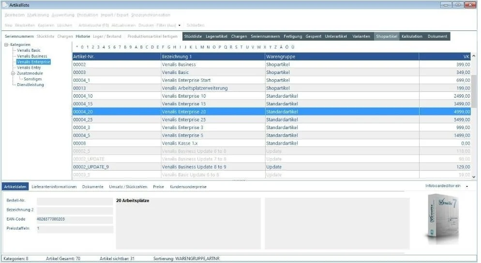Image resolution: width=481 pixels, height=263 pixels.
Task: Open the Kundensonderpreise tab
Action: coord(188,187)
